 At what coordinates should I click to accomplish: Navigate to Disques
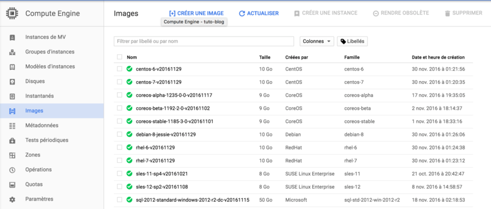pos(35,81)
